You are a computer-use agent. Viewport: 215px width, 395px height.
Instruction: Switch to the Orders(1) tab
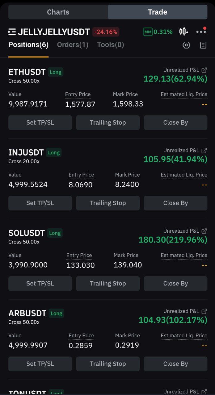pyautogui.click(x=73, y=45)
